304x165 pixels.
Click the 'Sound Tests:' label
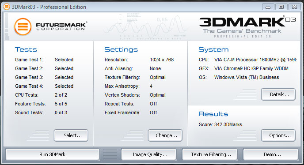coord(29,112)
